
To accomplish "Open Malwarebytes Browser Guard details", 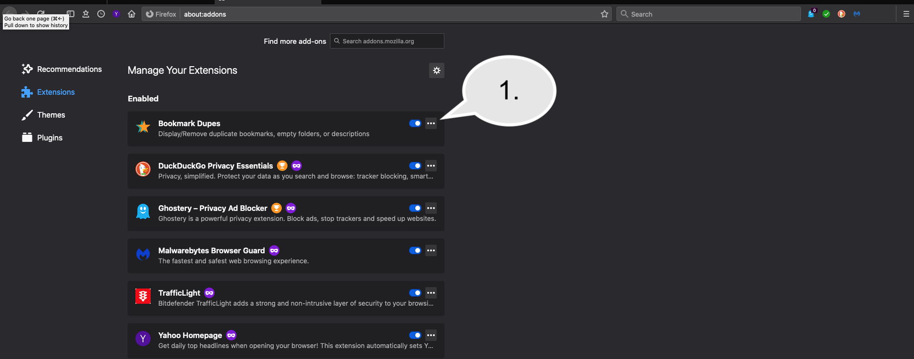I will pyautogui.click(x=212, y=250).
